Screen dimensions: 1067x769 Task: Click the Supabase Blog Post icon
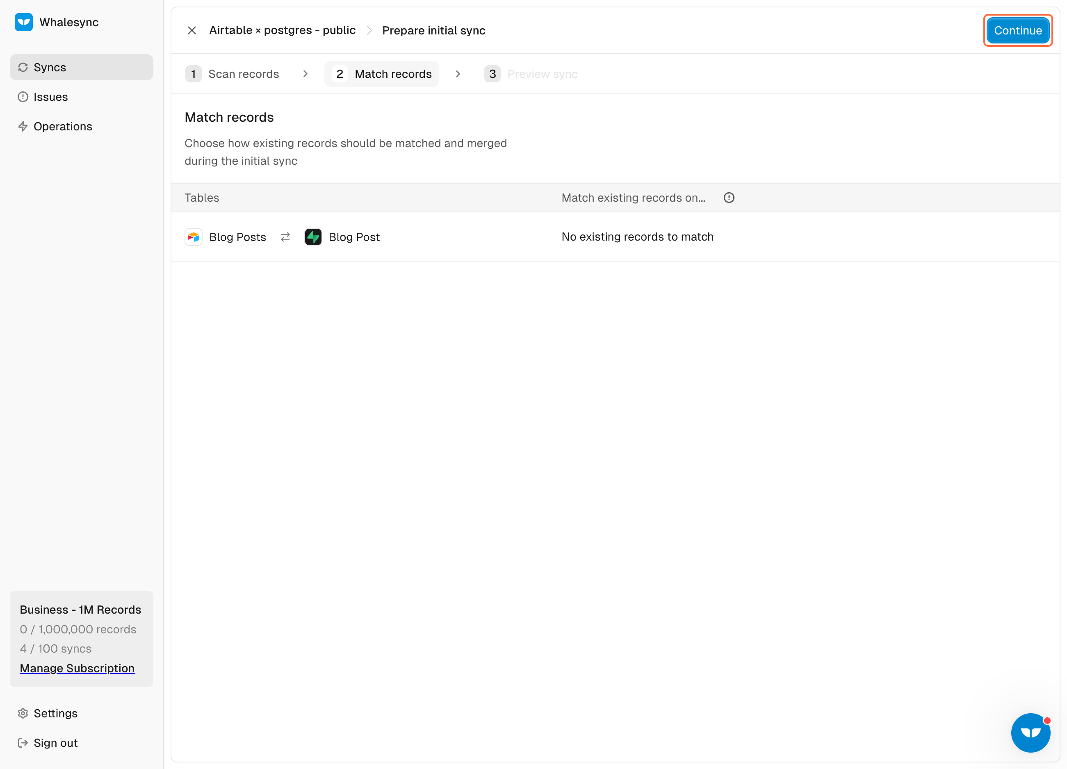[313, 237]
